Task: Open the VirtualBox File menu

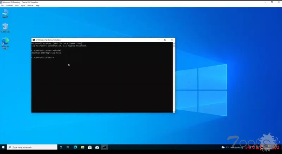Action: point(2,6)
